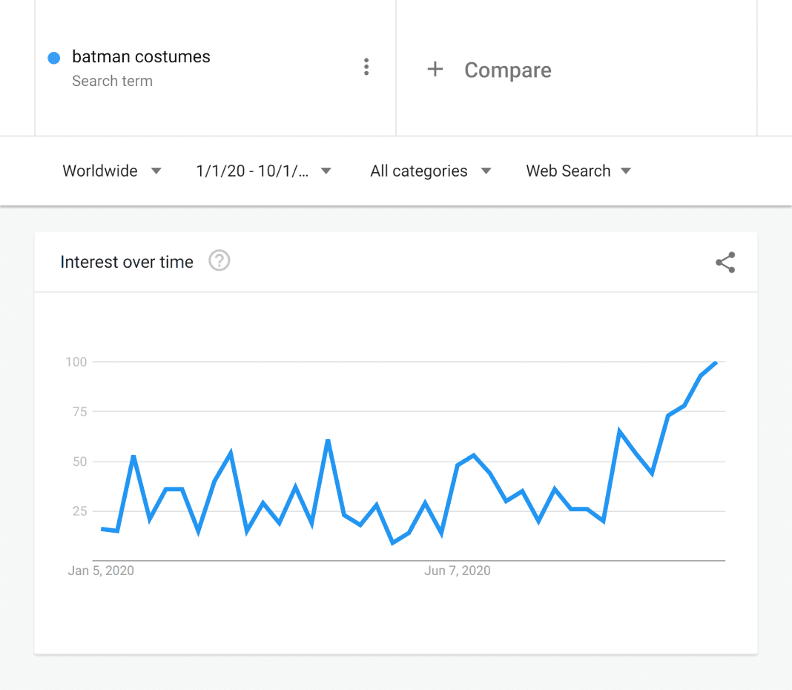The width and height of the screenshot is (792, 690).
Task: Click the Jun 7, 2020 axis label
Action: tap(458, 570)
